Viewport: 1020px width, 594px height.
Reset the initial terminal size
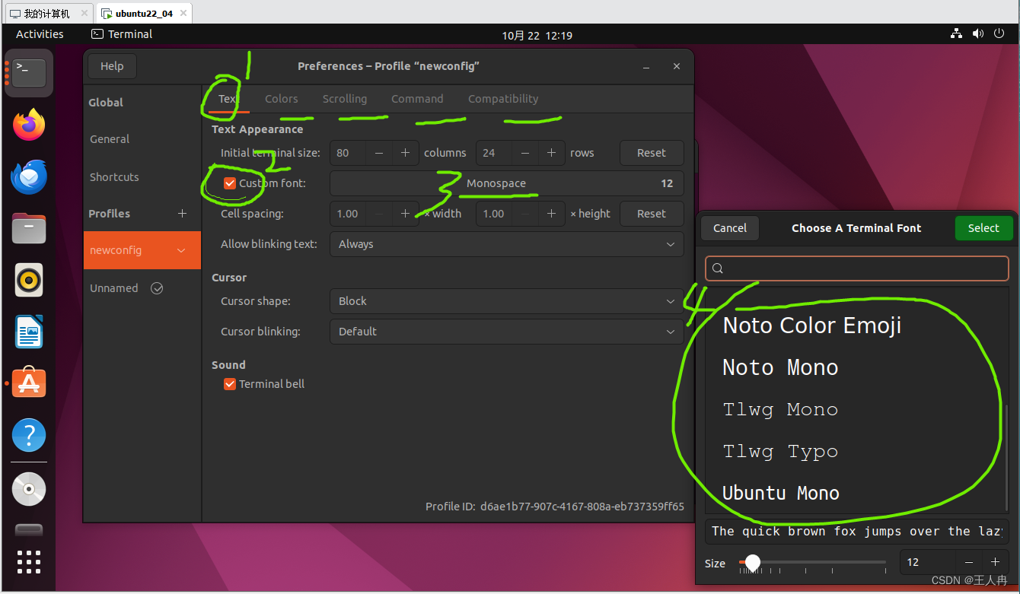652,153
